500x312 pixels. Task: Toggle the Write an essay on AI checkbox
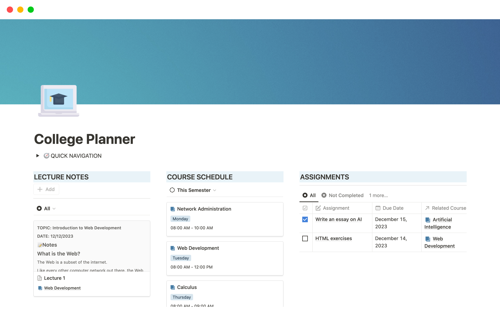click(x=305, y=219)
